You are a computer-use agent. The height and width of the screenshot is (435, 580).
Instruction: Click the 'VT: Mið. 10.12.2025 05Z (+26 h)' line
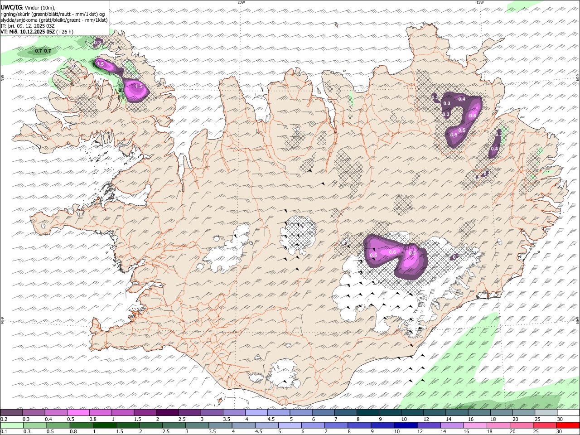pyautogui.click(x=37, y=32)
